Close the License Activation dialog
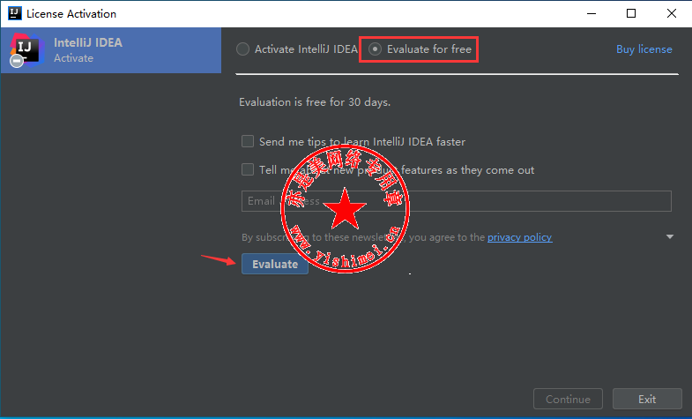 tap(671, 14)
